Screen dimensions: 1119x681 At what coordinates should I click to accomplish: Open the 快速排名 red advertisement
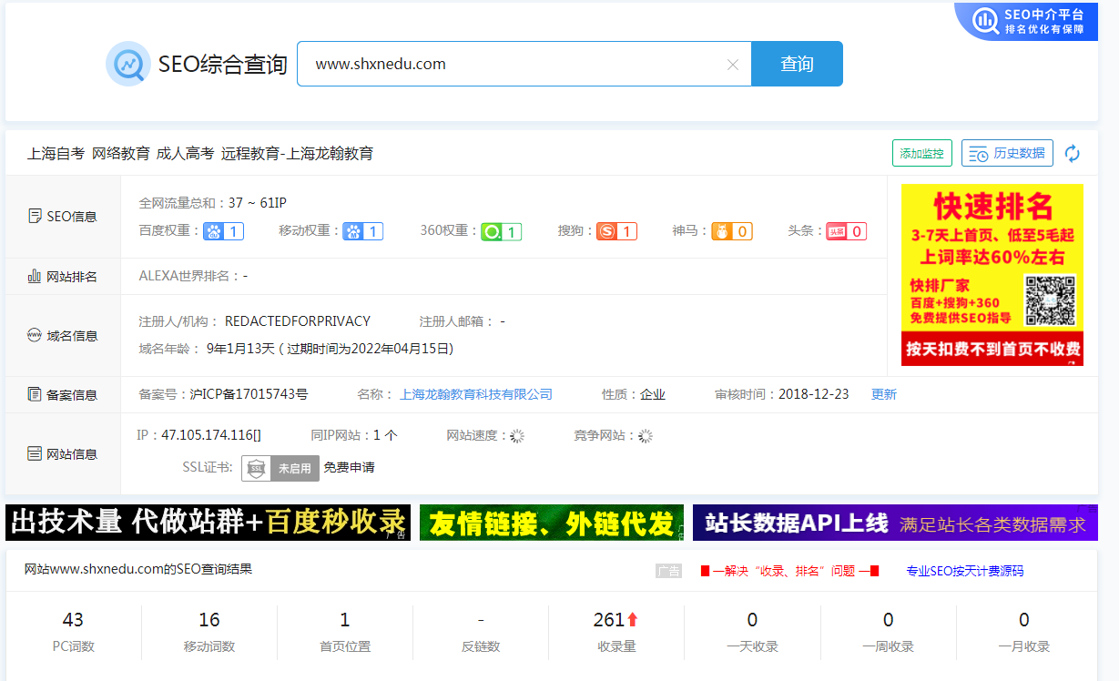tap(992, 275)
